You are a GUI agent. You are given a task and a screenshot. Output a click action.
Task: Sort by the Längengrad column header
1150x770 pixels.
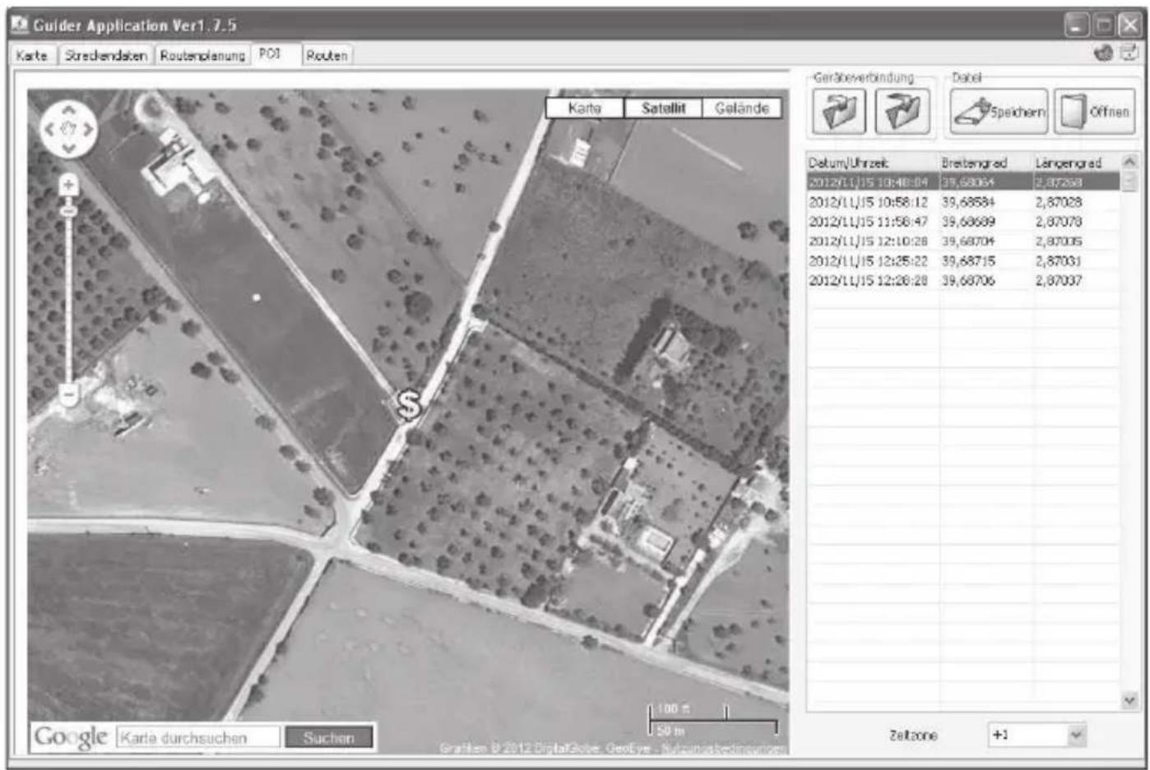(x=1077, y=163)
